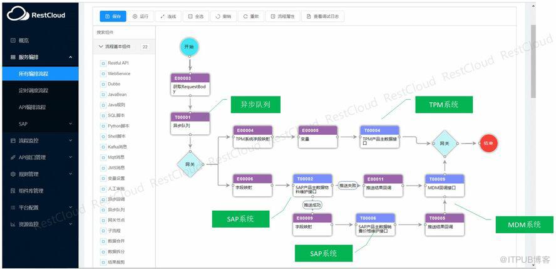This screenshot has height=269, width=556.
Task: Select the Java规则 component
Action: (x=113, y=105)
